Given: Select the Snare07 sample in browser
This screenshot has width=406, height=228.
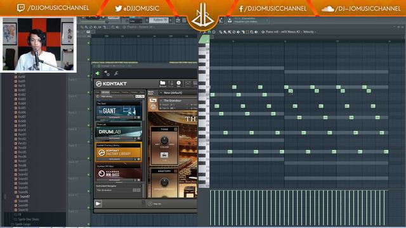Looking at the screenshot, I should pyautogui.click(x=25, y=196).
